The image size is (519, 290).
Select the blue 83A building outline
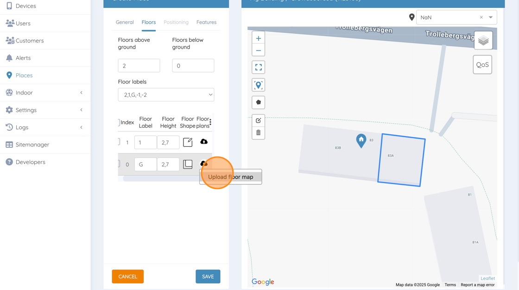tap(401, 160)
